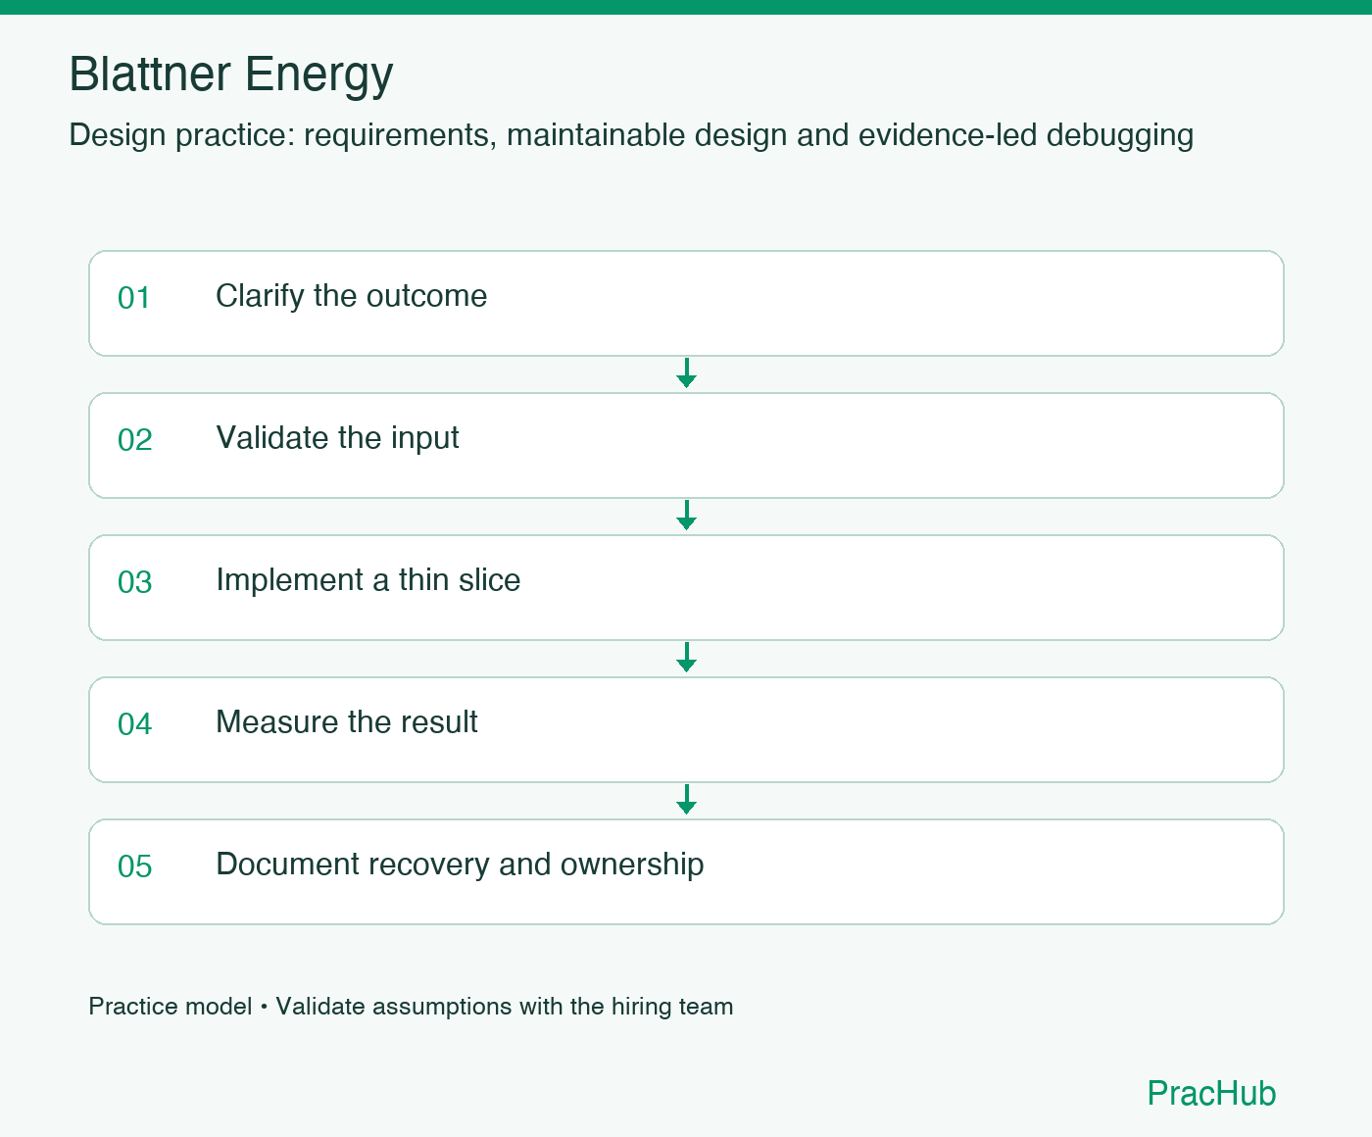
Task: Click step number 05
Action: (x=134, y=866)
